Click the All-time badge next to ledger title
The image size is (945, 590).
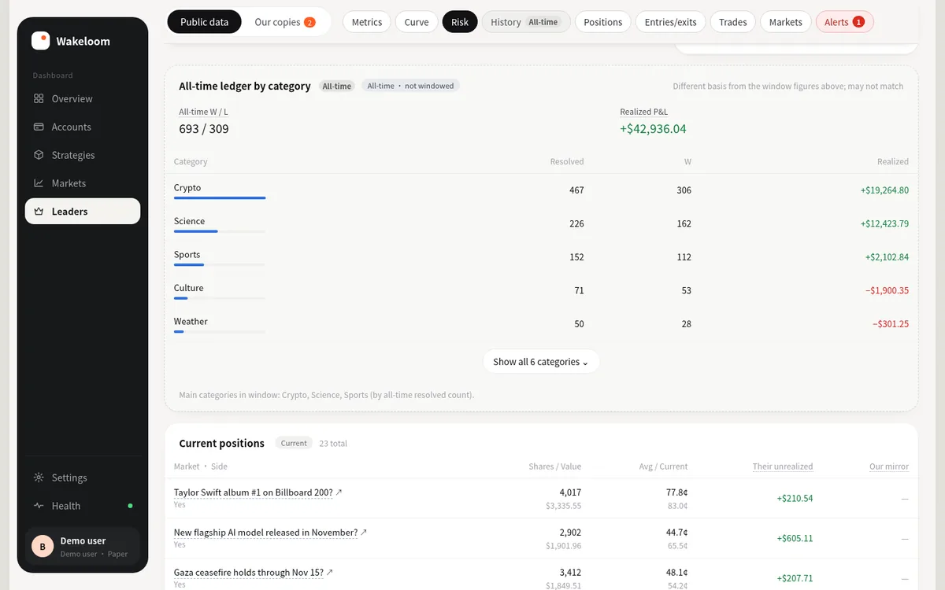click(x=337, y=87)
